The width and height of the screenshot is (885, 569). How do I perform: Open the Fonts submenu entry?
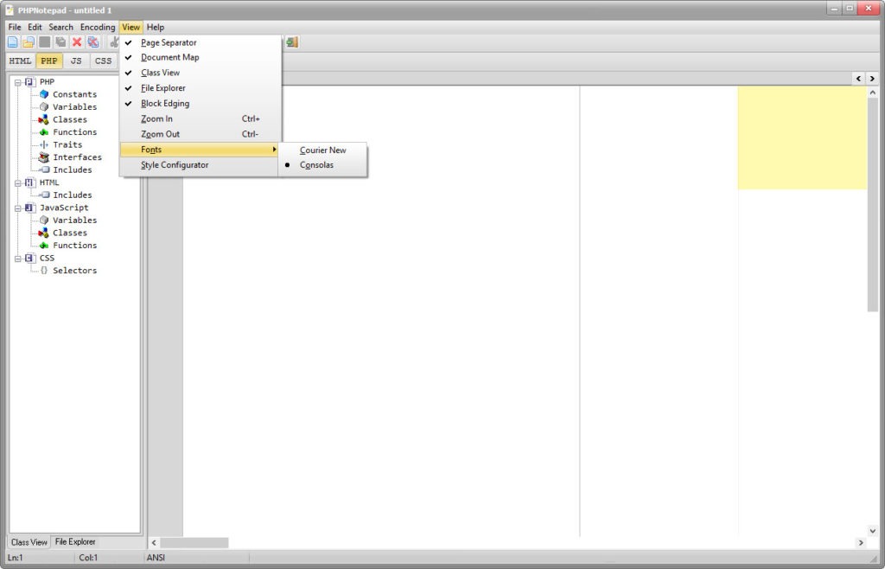click(201, 150)
